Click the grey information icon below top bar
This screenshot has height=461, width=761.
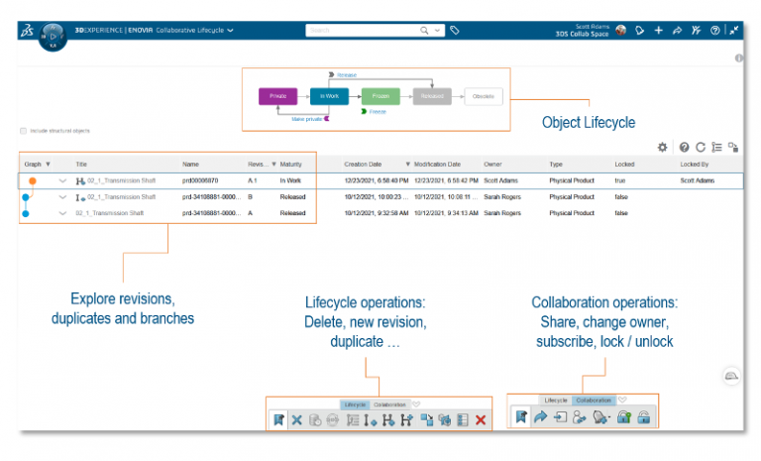738,58
